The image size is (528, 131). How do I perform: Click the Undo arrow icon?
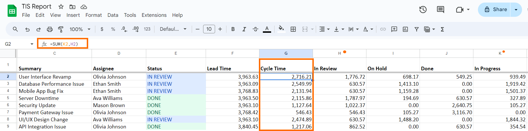click(27, 29)
